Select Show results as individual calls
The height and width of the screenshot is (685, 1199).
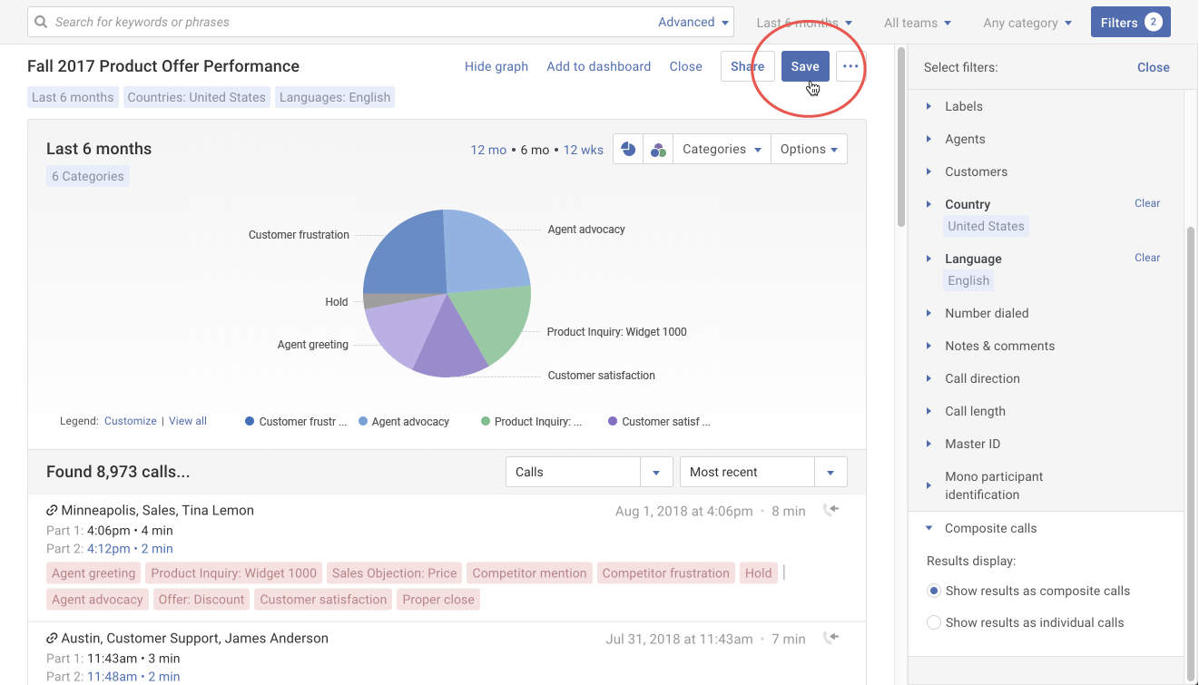pyautogui.click(x=933, y=622)
